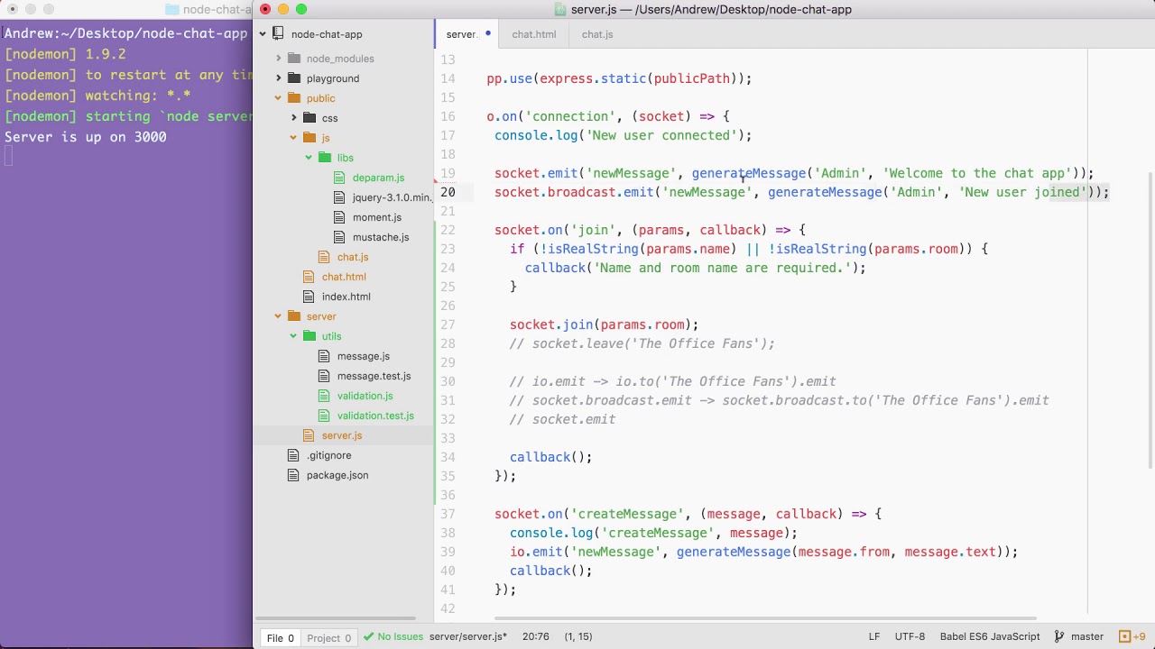Image resolution: width=1155 pixels, height=649 pixels.
Task: Collapse the js folder arrow
Action: 294,138
